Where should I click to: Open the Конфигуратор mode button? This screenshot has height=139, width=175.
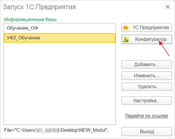pyautogui.click(x=147, y=39)
